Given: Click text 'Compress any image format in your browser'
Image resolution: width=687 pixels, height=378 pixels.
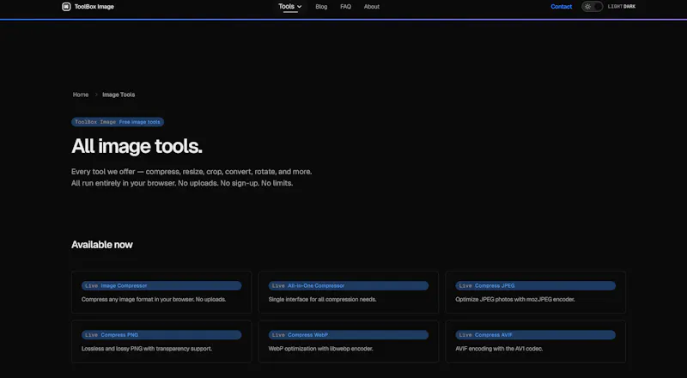Looking at the screenshot, I should pos(137,300).
